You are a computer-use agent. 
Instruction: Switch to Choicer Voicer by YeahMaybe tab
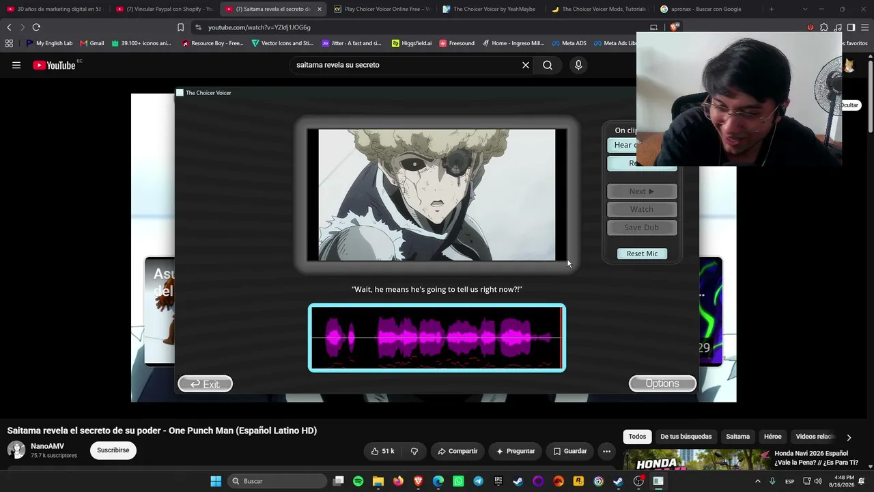tap(491, 9)
